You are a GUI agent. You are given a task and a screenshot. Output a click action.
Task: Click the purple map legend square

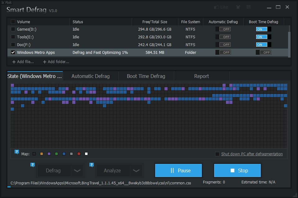click(x=49, y=154)
